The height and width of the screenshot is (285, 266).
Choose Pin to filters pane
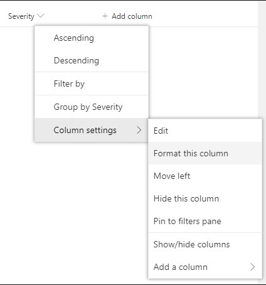click(205, 221)
